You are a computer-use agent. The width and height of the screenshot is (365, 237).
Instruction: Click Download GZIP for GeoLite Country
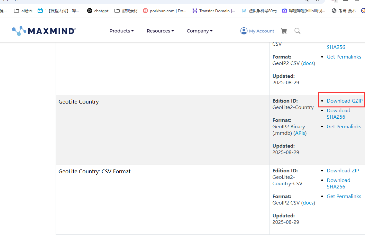click(x=344, y=101)
